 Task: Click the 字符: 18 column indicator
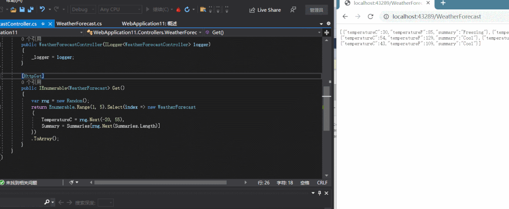285,183
